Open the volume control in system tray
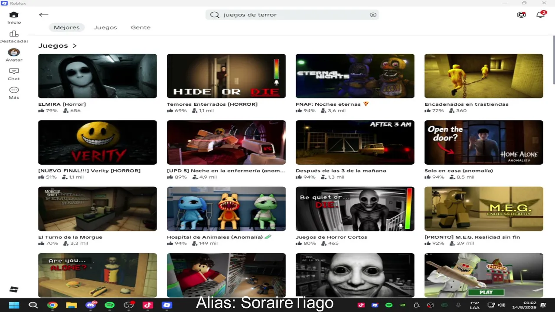Screen dimensions: 555x312 (x=502, y=305)
